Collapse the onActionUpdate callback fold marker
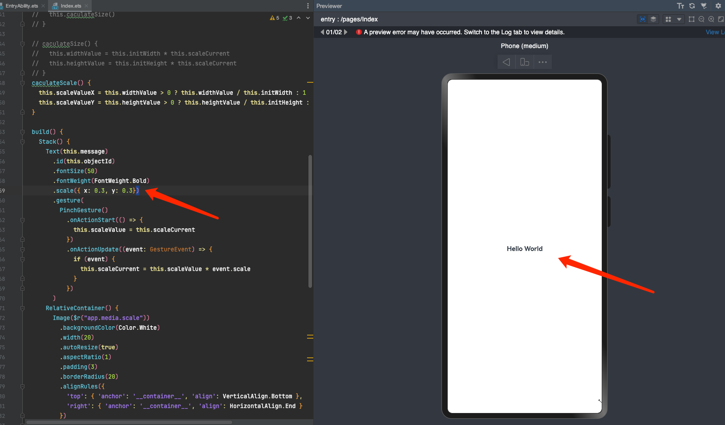Viewport: 725px width, 425px height. tap(22, 249)
